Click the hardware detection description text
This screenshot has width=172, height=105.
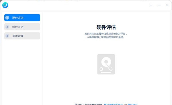coord(106,36)
